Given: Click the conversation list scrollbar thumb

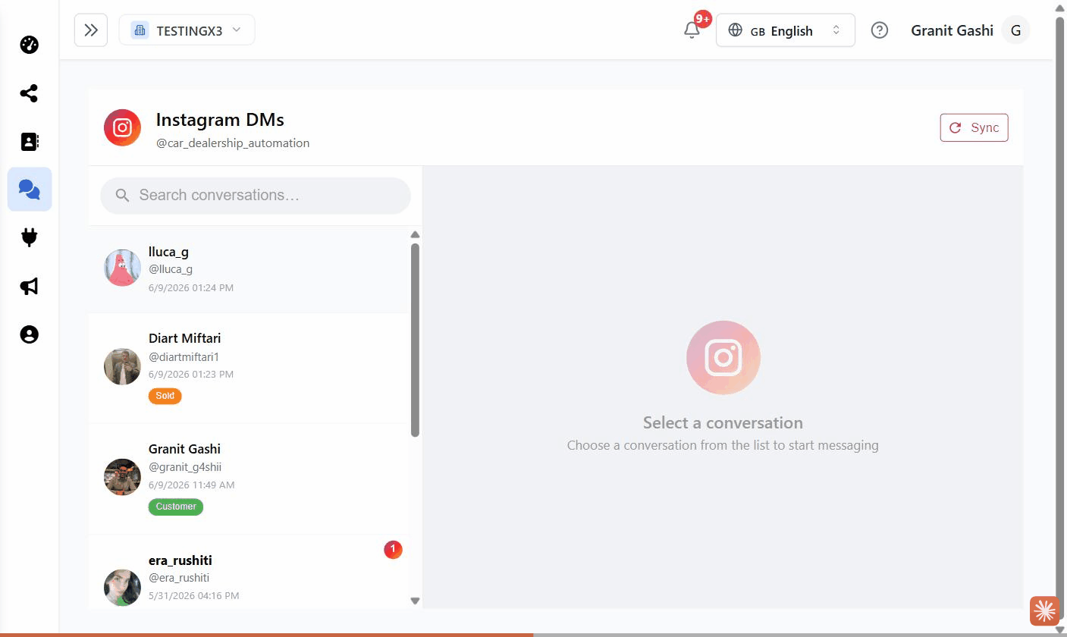Looking at the screenshot, I should click(x=415, y=340).
